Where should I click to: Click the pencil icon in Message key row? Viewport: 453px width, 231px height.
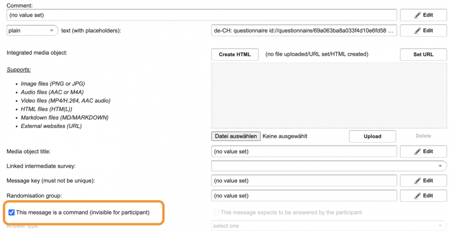click(418, 181)
